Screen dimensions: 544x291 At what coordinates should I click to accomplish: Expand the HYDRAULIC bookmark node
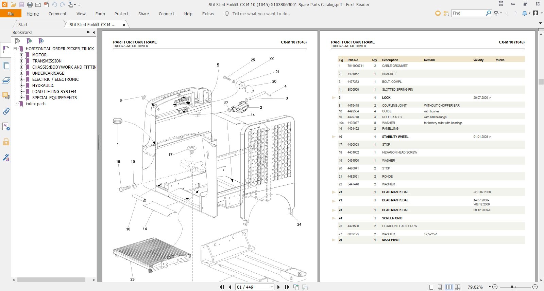tap(22, 85)
